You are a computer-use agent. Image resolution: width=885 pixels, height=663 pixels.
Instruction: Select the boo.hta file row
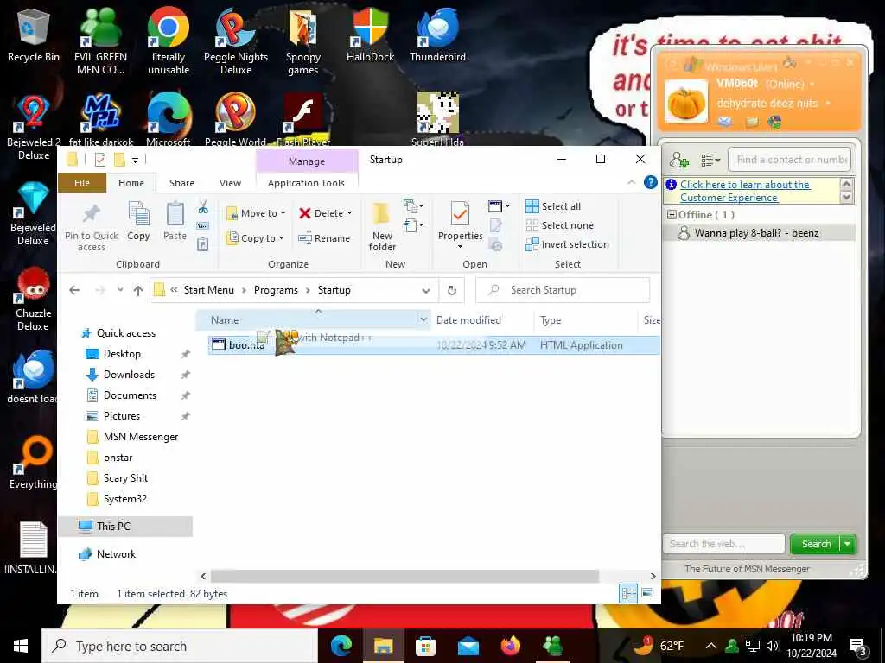(x=434, y=345)
